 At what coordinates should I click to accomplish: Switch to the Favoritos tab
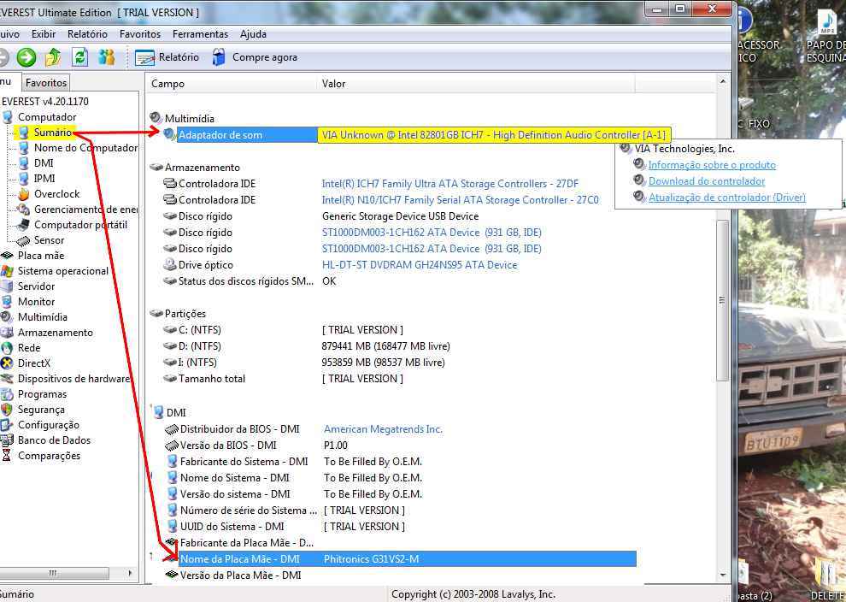[46, 83]
